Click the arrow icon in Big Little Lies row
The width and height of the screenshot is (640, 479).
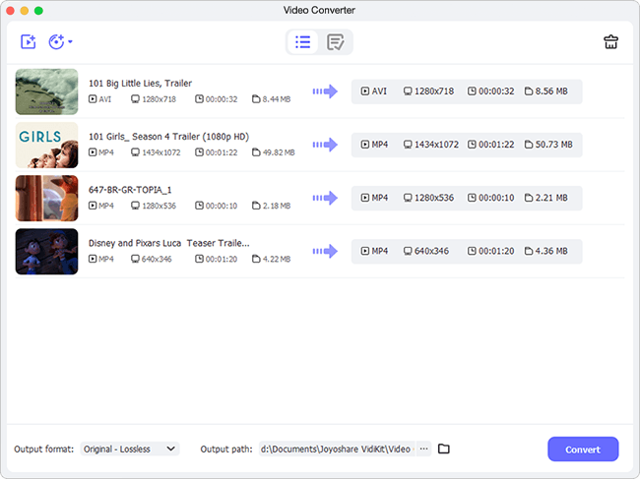325,91
